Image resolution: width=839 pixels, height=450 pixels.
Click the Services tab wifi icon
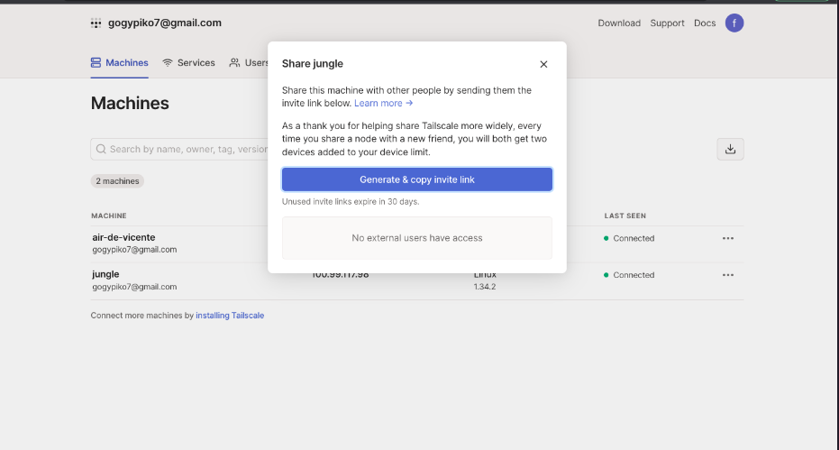pyautogui.click(x=168, y=63)
